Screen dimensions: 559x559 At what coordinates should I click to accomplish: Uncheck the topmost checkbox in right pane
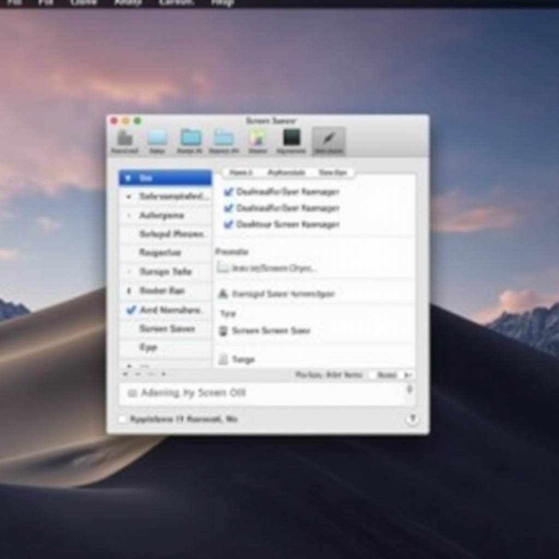coord(229,192)
